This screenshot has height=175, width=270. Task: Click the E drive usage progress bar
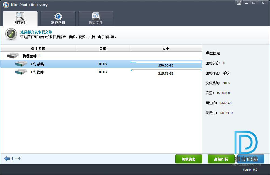click(x=166, y=70)
